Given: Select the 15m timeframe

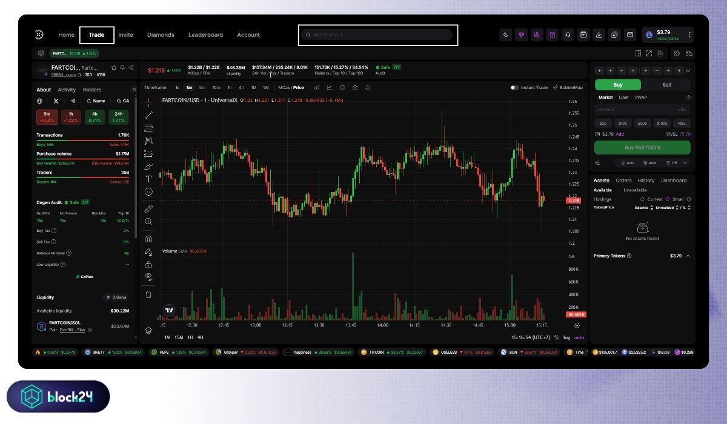Looking at the screenshot, I should click(216, 87).
